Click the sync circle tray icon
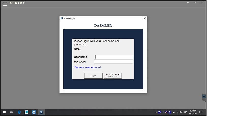 click(163, 112)
